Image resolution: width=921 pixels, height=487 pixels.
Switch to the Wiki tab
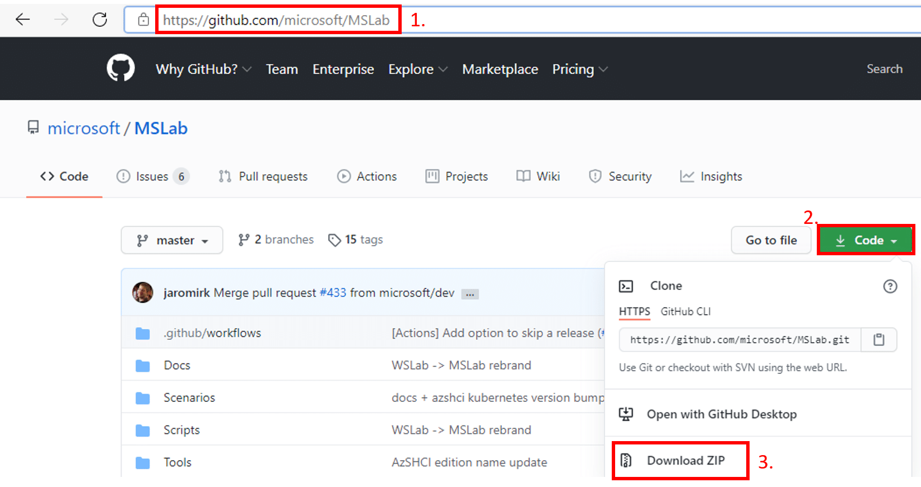[538, 176]
